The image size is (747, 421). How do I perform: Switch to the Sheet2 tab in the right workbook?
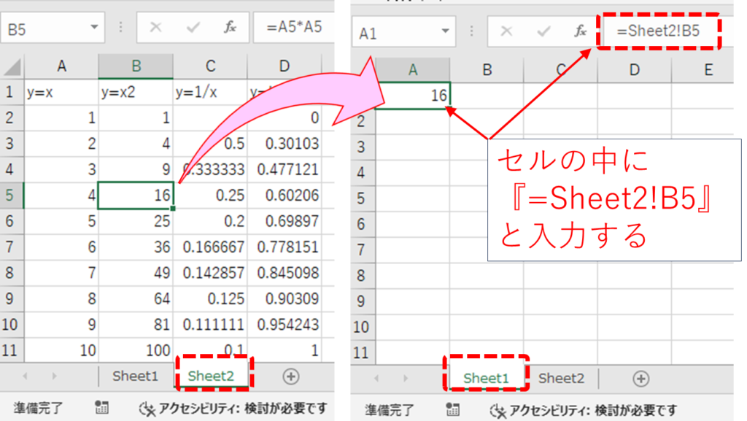tap(561, 378)
